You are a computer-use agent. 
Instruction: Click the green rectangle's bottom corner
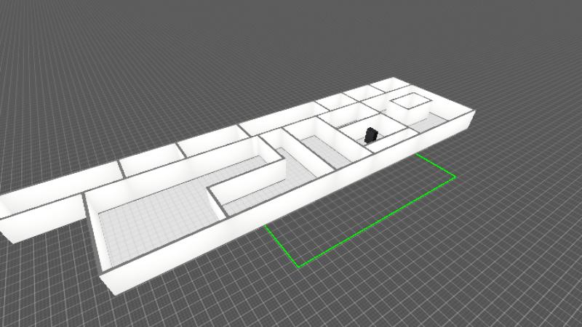coord(300,266)
